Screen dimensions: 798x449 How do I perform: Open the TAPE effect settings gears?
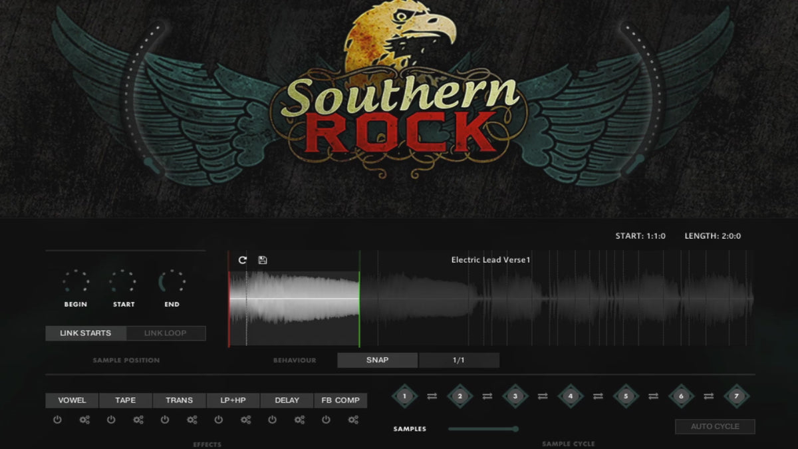[138, 420]
